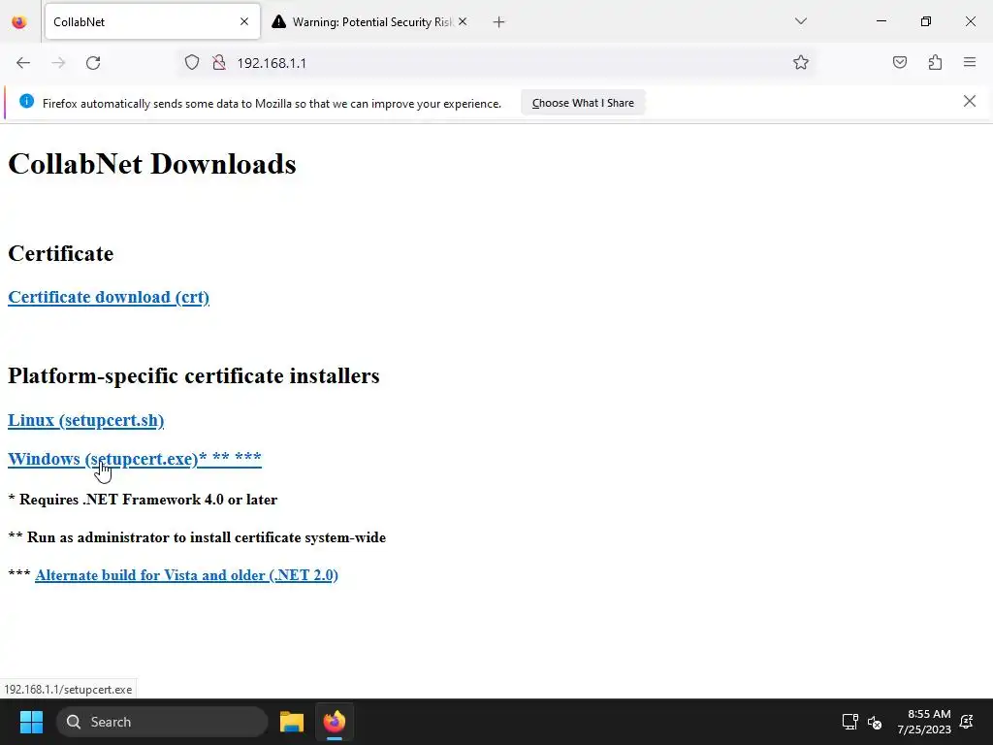The image size is (993, 745).
Task: Open the taskbar clock showing 8:55 AM
Action: [x=924, y=722]
